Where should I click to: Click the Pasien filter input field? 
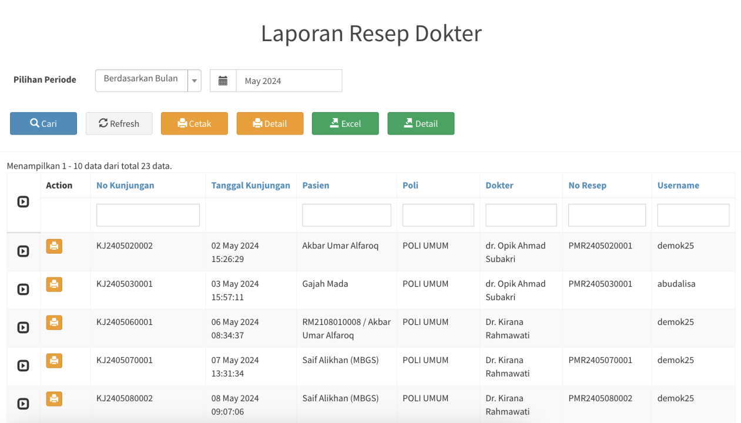(346, 215)
